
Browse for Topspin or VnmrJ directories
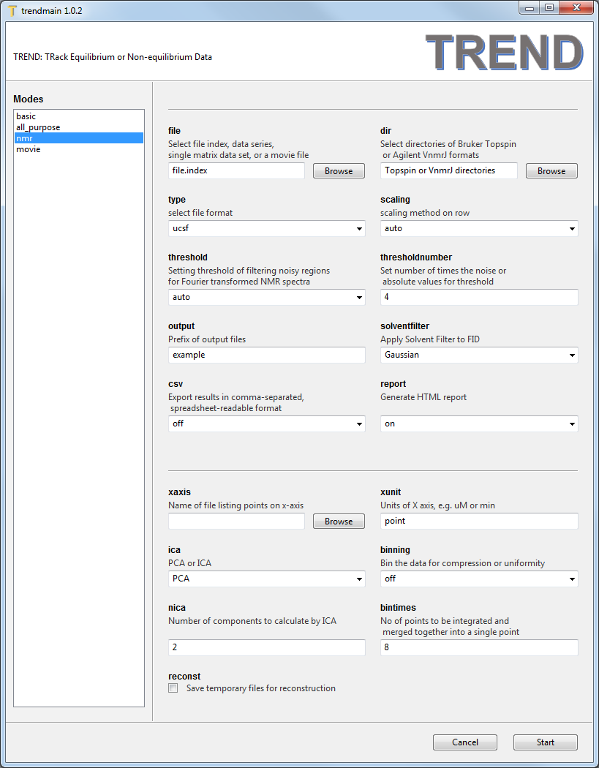(551, 171)
